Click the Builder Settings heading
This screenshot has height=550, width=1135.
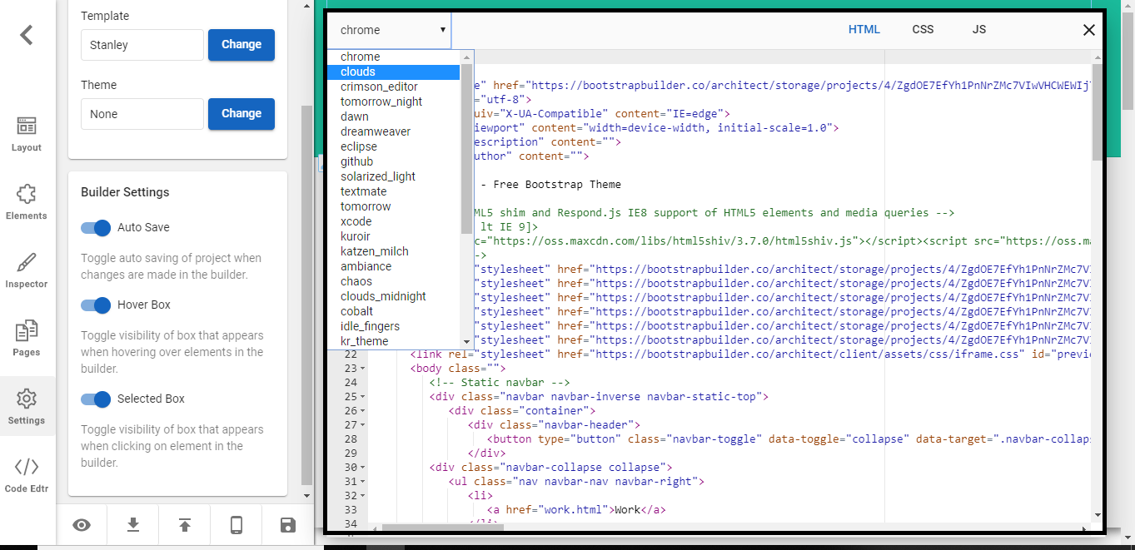(125, 192)
